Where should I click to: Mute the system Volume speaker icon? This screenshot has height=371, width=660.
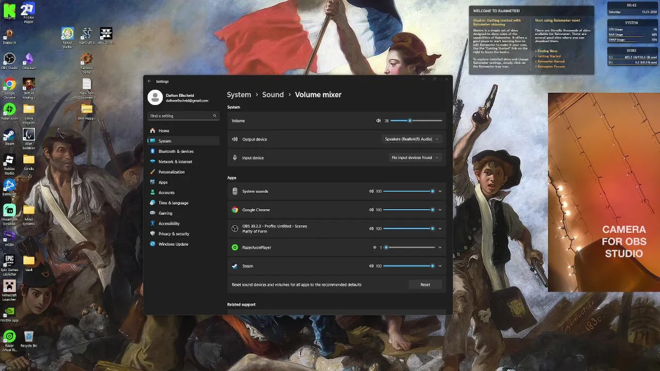pyautogui.click(x=378, y=121)
